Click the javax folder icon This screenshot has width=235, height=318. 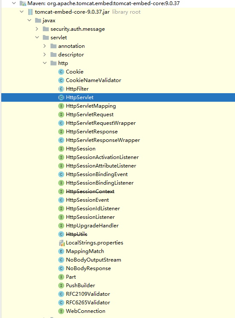[38, 20]
